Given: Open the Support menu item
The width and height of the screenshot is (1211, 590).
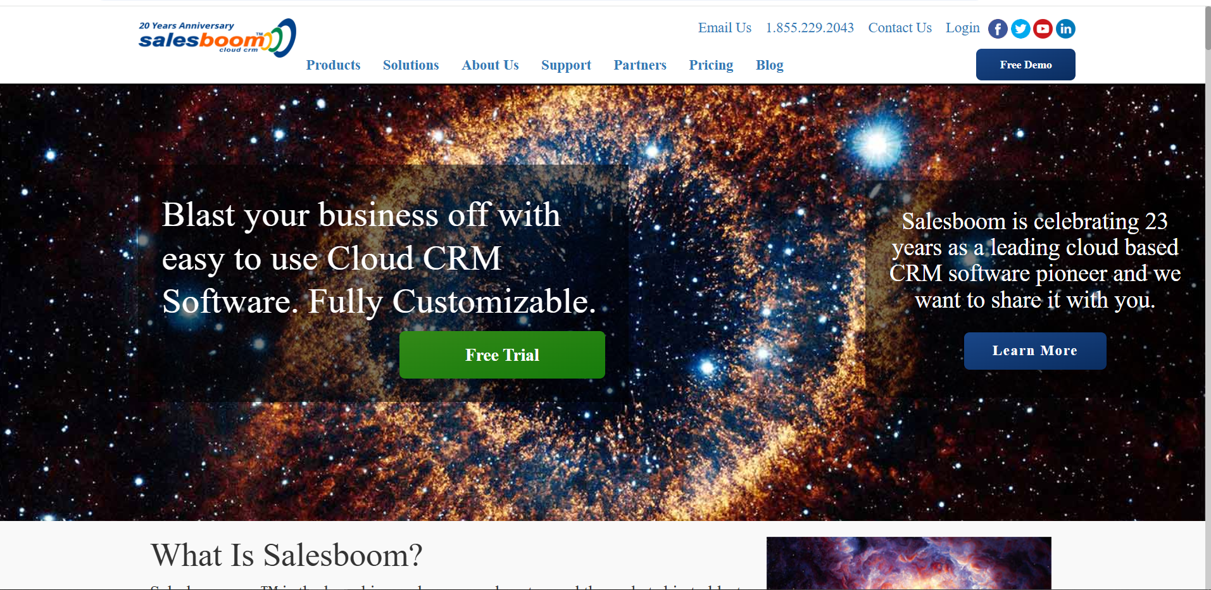Looking at the screenshot, I should click(x=566, y=65).
